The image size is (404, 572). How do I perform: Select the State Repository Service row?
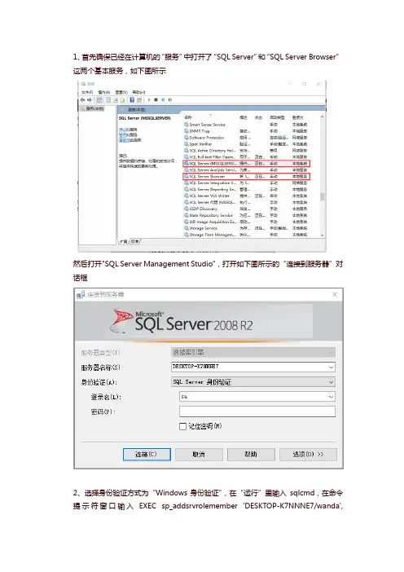[246, 215]
